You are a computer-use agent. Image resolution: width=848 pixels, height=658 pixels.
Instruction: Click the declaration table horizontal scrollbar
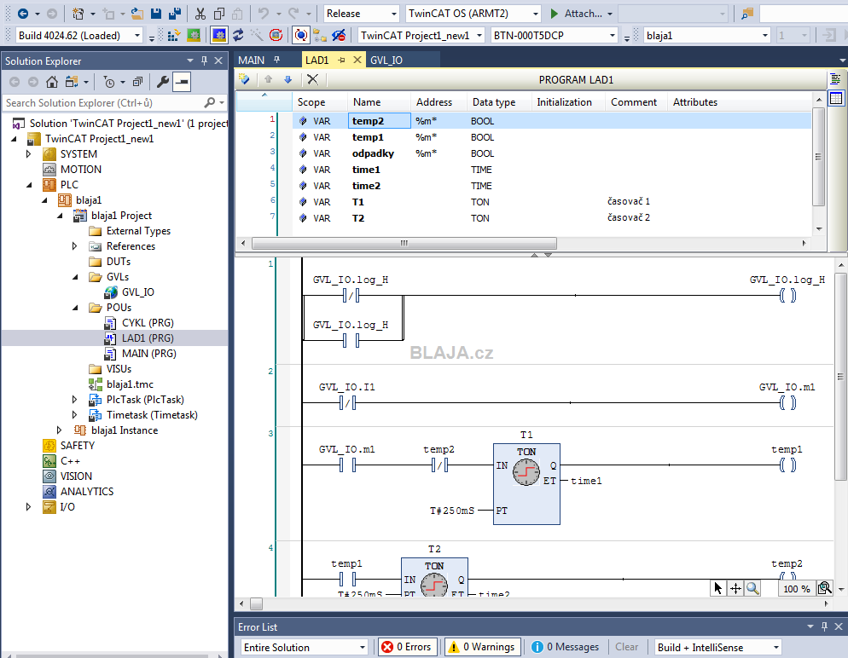[x=404, y=243]
